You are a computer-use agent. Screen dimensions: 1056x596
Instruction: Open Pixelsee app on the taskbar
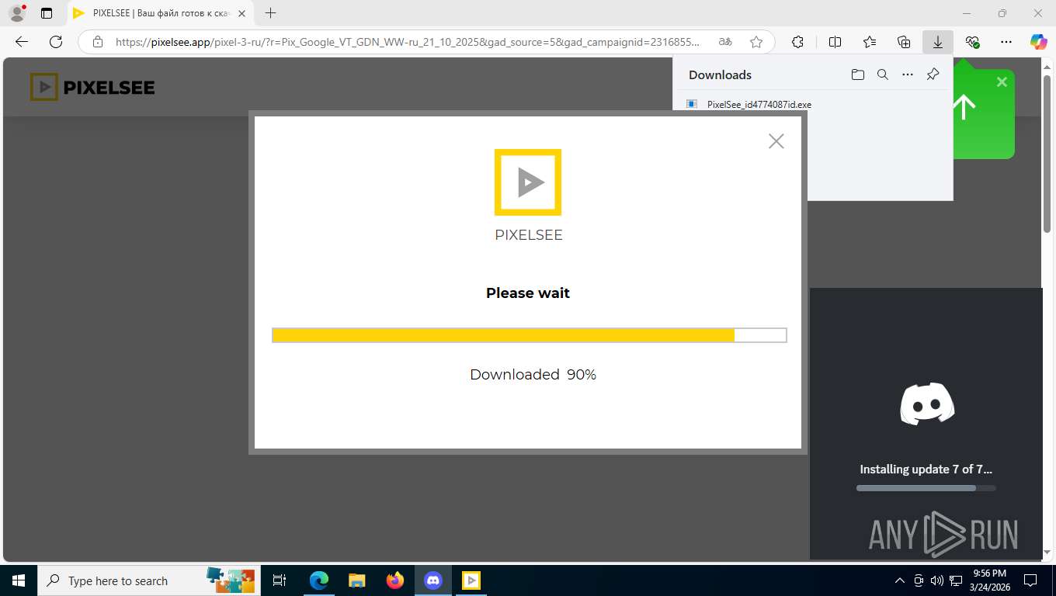click(471, 580)
